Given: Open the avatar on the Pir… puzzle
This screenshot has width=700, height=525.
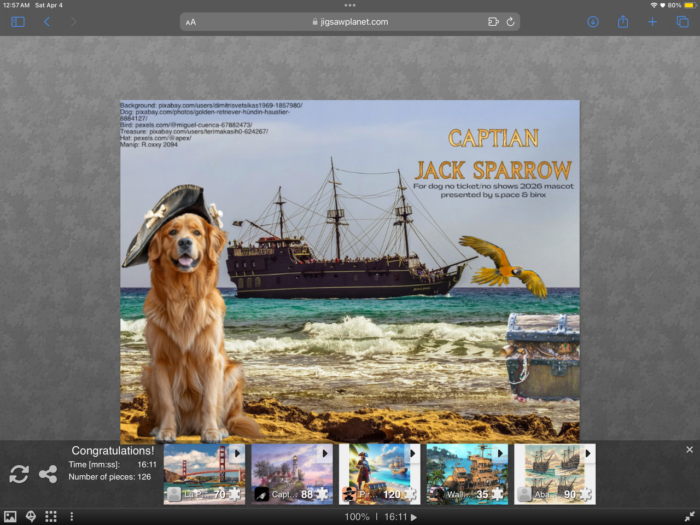Looking at the screenshot, I should point(349,494).
